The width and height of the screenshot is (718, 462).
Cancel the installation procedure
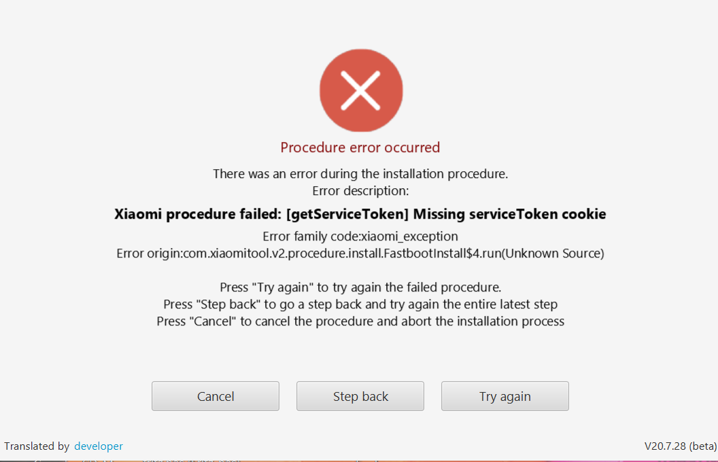click(x=216, y=396)
